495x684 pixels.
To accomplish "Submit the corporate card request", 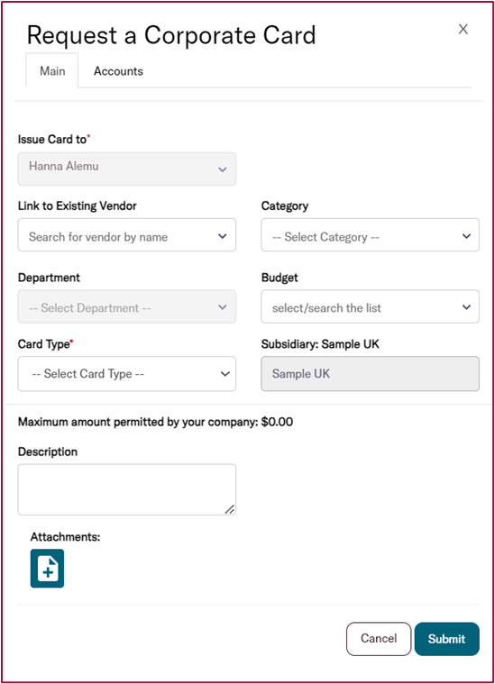I will 447,639.
